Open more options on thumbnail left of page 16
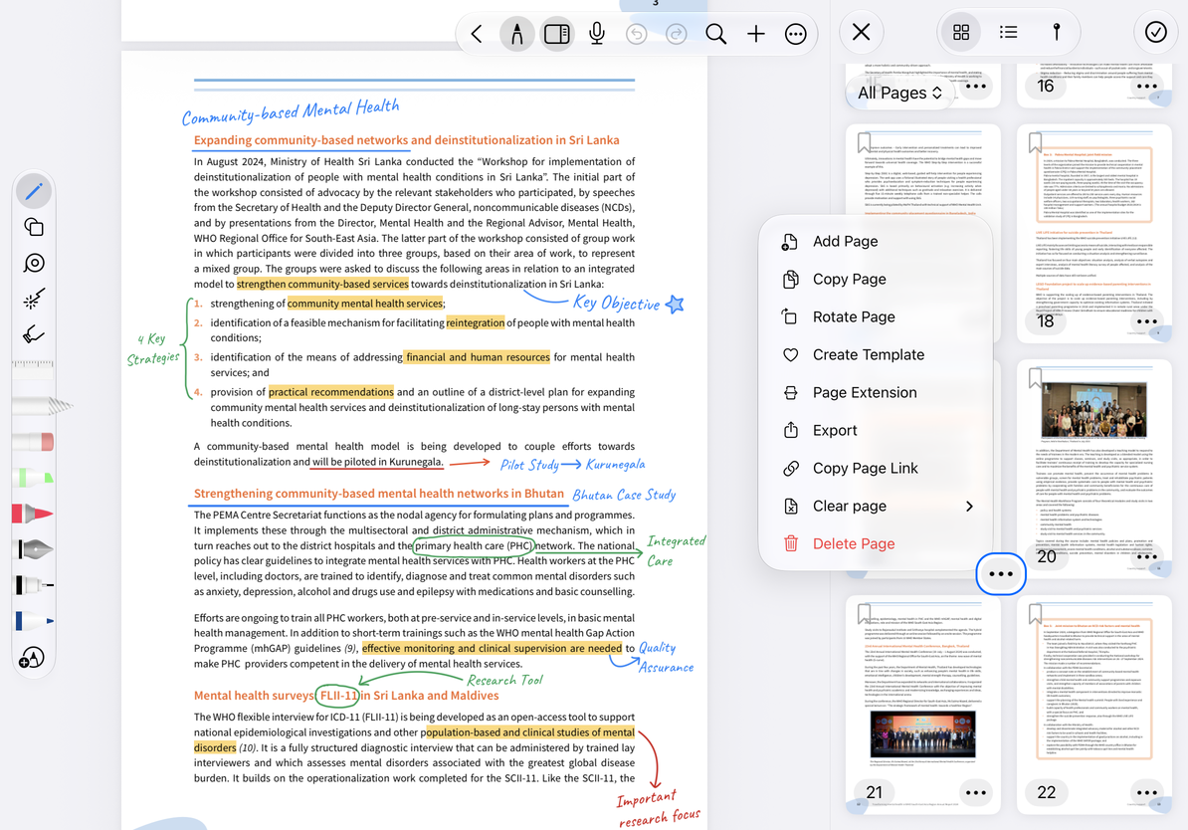Screen dimensions: 1188x830 click(x=976, y=87)
